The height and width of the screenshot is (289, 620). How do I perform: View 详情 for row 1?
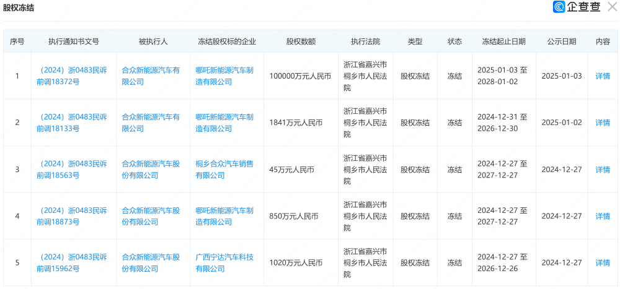pos(603,76)
